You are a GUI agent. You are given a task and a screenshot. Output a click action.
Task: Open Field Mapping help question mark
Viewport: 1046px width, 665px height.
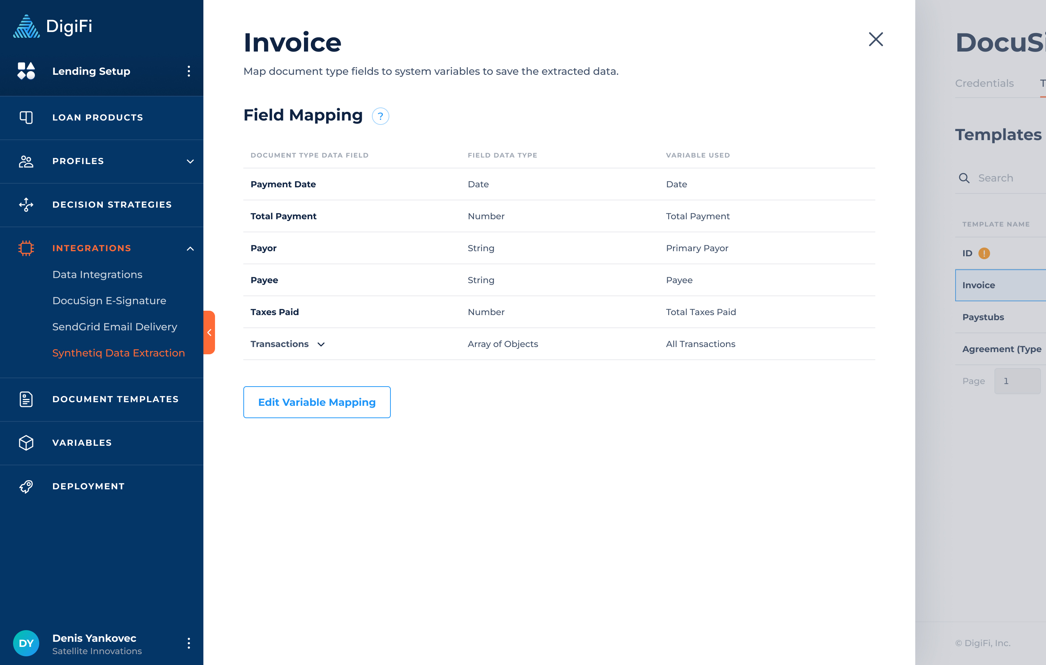(380, 116)
